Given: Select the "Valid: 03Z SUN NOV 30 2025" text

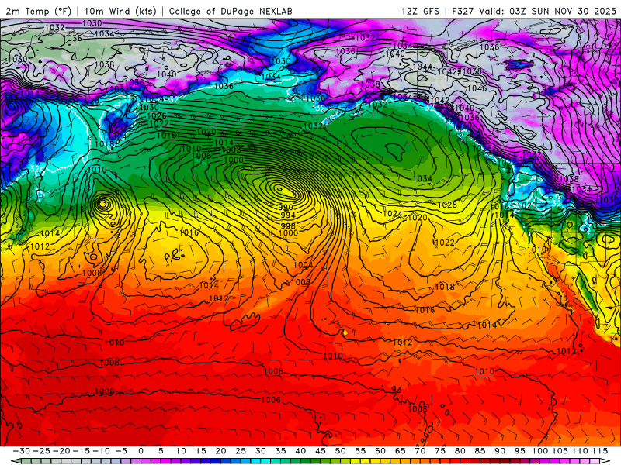Looking at the screenshot, I should pyautogui.click(x=547, y=11).
